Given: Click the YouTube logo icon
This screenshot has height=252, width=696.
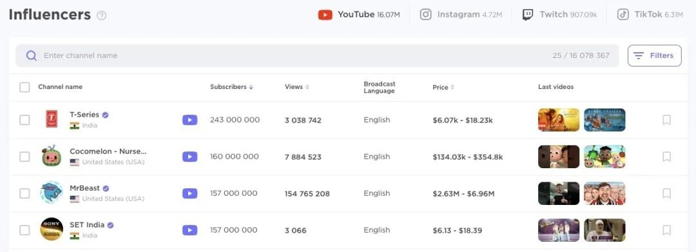Looking at the screenshot, I should (325, 15).
